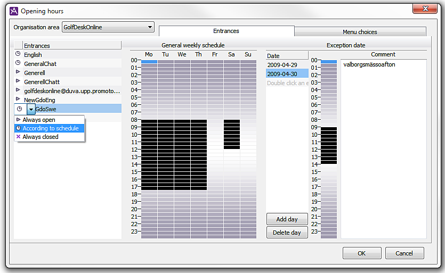Image resolution: width=445 pixels, height=273 pixels.
Task: Click the exception schedule 11:00 black block
Action: point(329,144)
